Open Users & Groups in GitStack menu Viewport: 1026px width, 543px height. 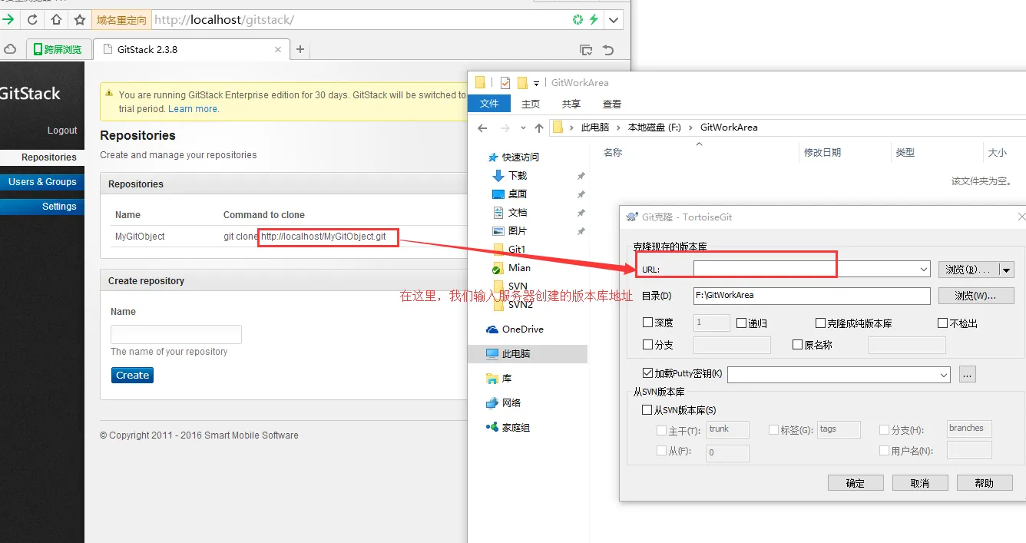point(42,182)
